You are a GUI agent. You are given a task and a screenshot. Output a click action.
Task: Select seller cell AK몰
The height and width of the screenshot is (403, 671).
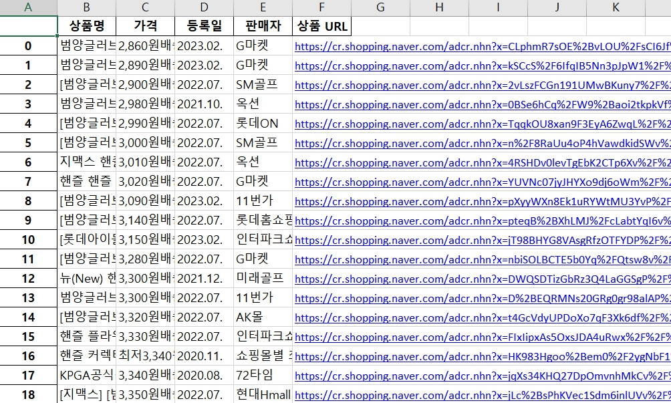coord(263,317)
